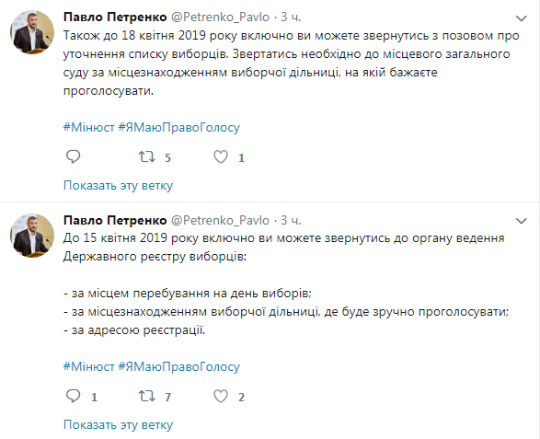
Task: Click the first tweet's profile avatar
Action: tap(32, 32)
